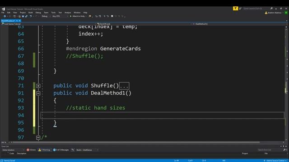Image resolution: width=289 pixels, height=162 pixels.
Task: Click the Undo toolbar icon
Action: [31, 16]
